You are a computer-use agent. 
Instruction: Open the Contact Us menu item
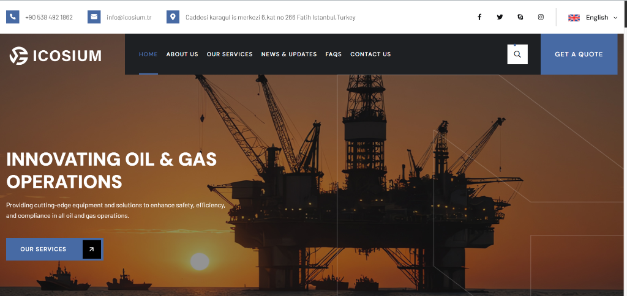(x=370, y=54)
